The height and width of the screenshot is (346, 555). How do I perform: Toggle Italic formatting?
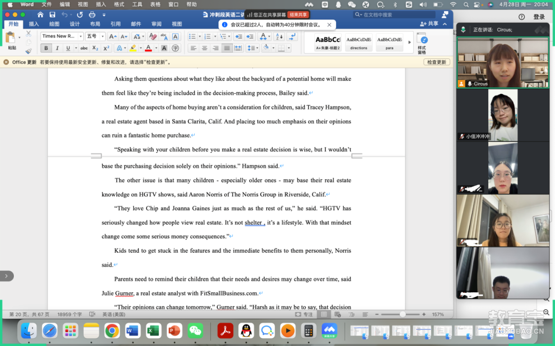[57, 48]
